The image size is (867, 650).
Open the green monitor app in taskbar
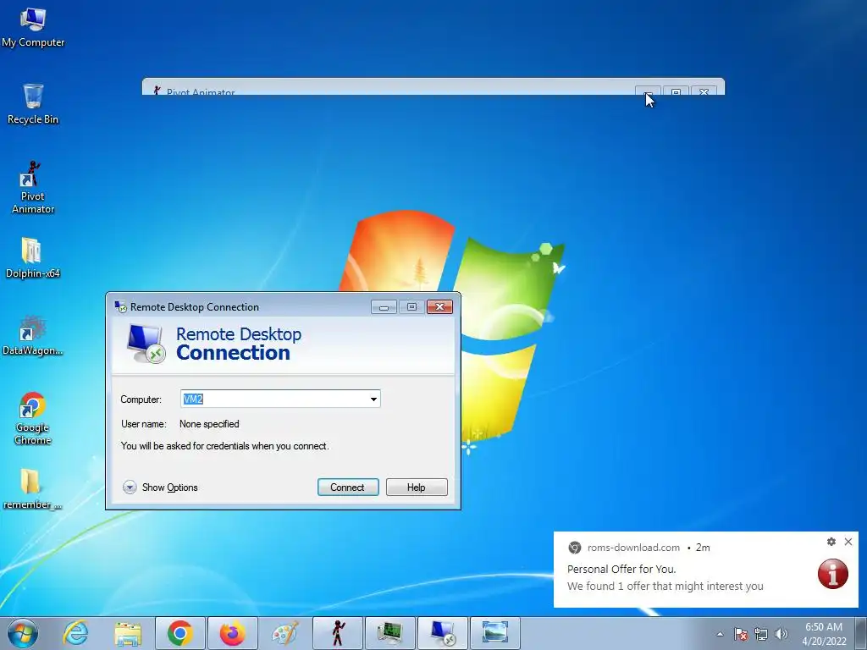[x=389, y=633]
